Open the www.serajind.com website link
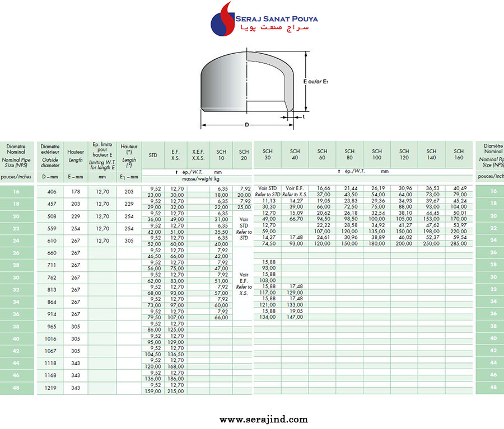The image size is (504, 429). (263, 419)
